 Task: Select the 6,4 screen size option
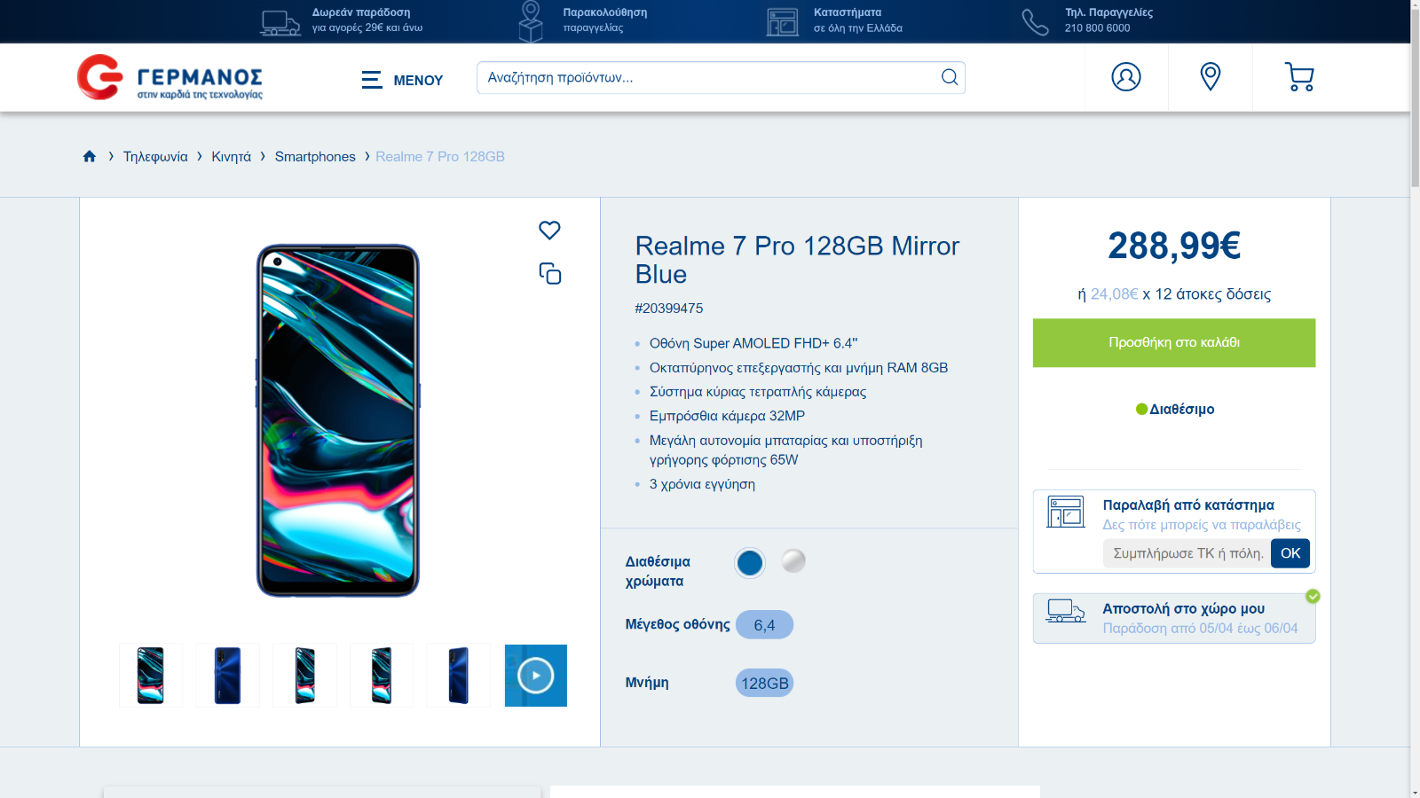[764, 625]
